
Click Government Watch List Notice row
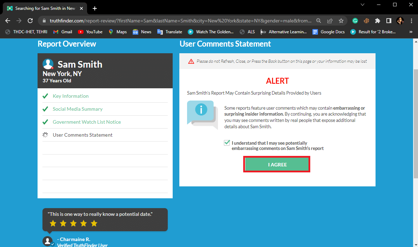pos(105,122)
